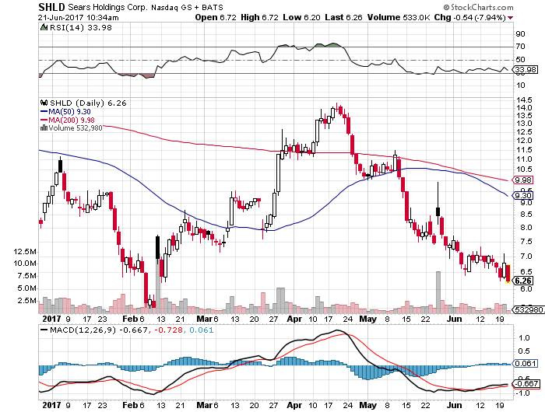Viewport: 545px width, 412px height.
Task: Click the Sears Holdings Corp. company name
Action: click(x=107, y=7)
